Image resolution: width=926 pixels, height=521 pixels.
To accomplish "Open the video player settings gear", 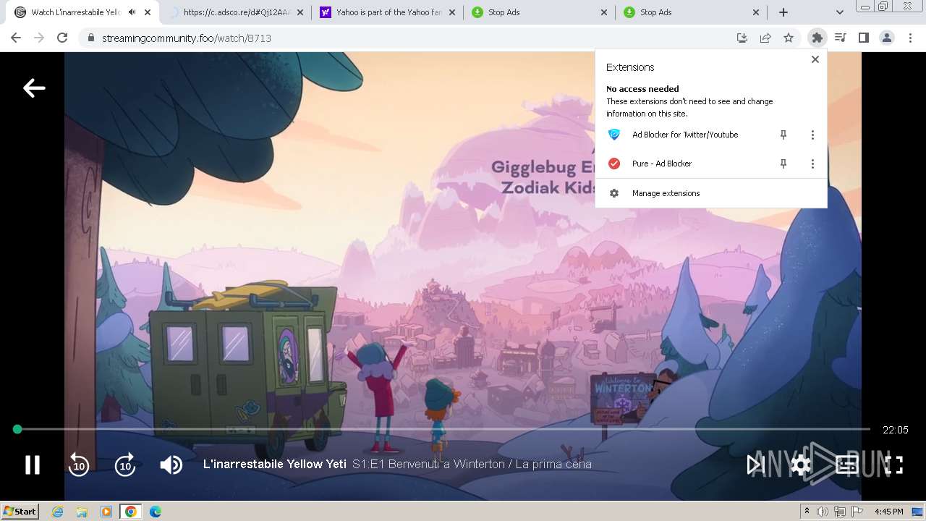I will (x=801, y=465).
